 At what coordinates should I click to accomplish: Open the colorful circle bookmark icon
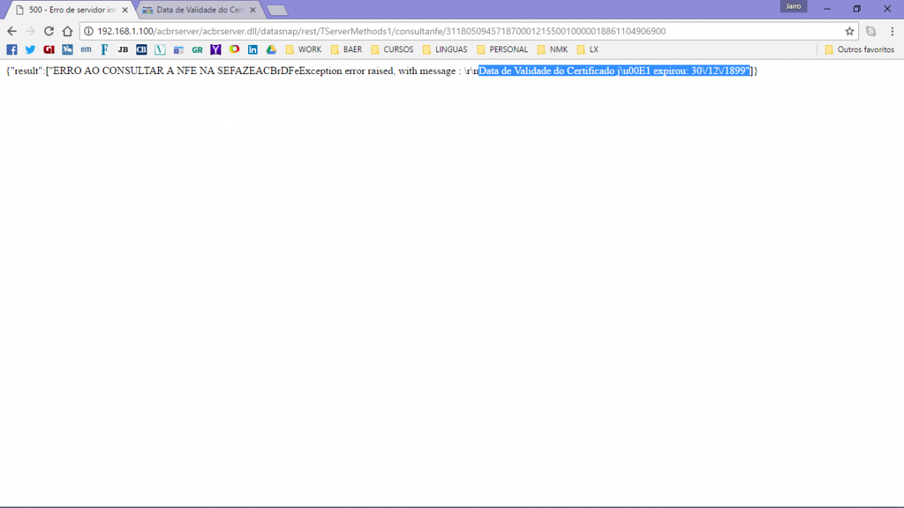tap(234, 49)
